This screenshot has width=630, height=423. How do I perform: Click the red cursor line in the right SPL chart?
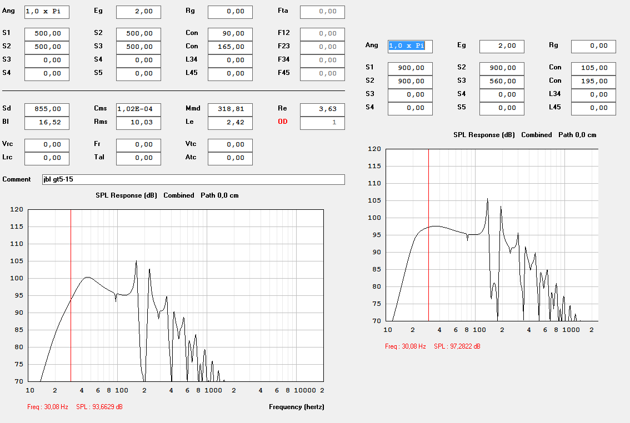[x=428, y=235]
